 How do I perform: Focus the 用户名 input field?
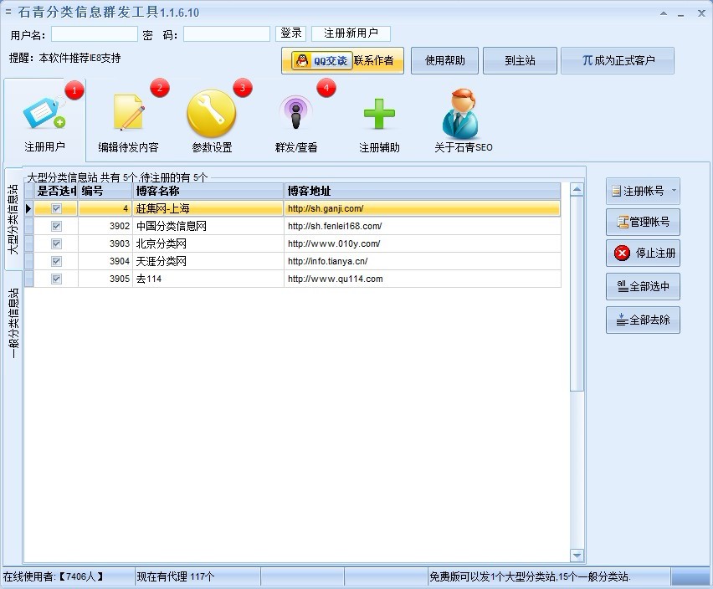click(x=95, y=34)
